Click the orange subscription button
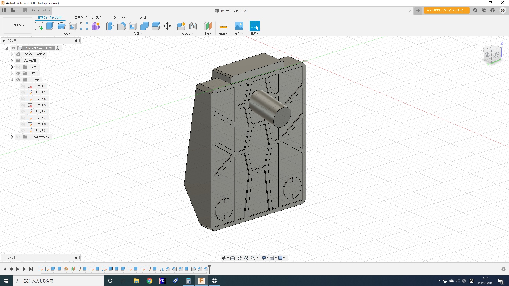Viewport: 509px width, 286px height. coord(446,10)
